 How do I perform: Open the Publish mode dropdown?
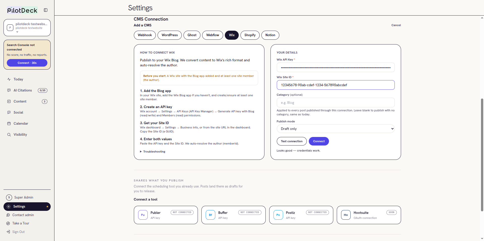point(336,129)
